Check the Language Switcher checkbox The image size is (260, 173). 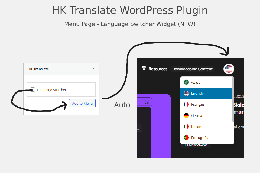pyautogui.click(x=33, y=89)
